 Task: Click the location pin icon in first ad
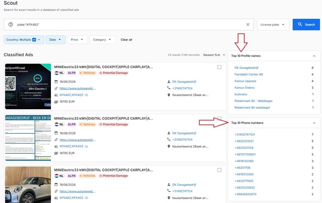pos(169,95)
